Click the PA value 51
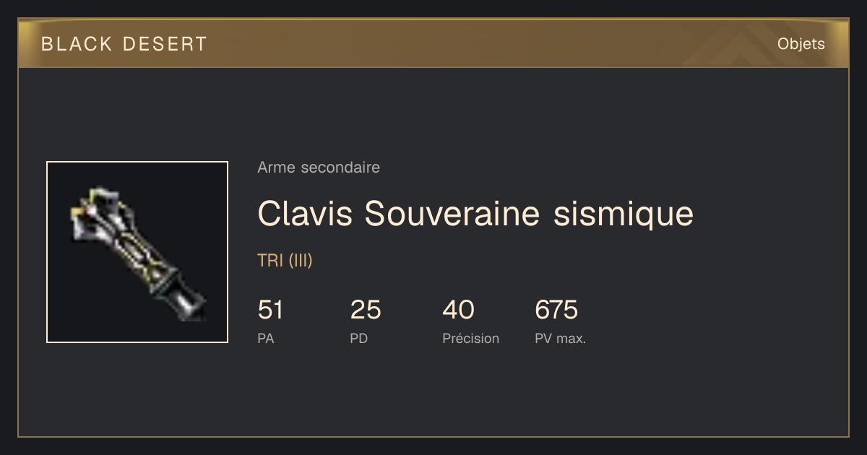This screenshot has width=867, height=455. click(x=271, y=311)
